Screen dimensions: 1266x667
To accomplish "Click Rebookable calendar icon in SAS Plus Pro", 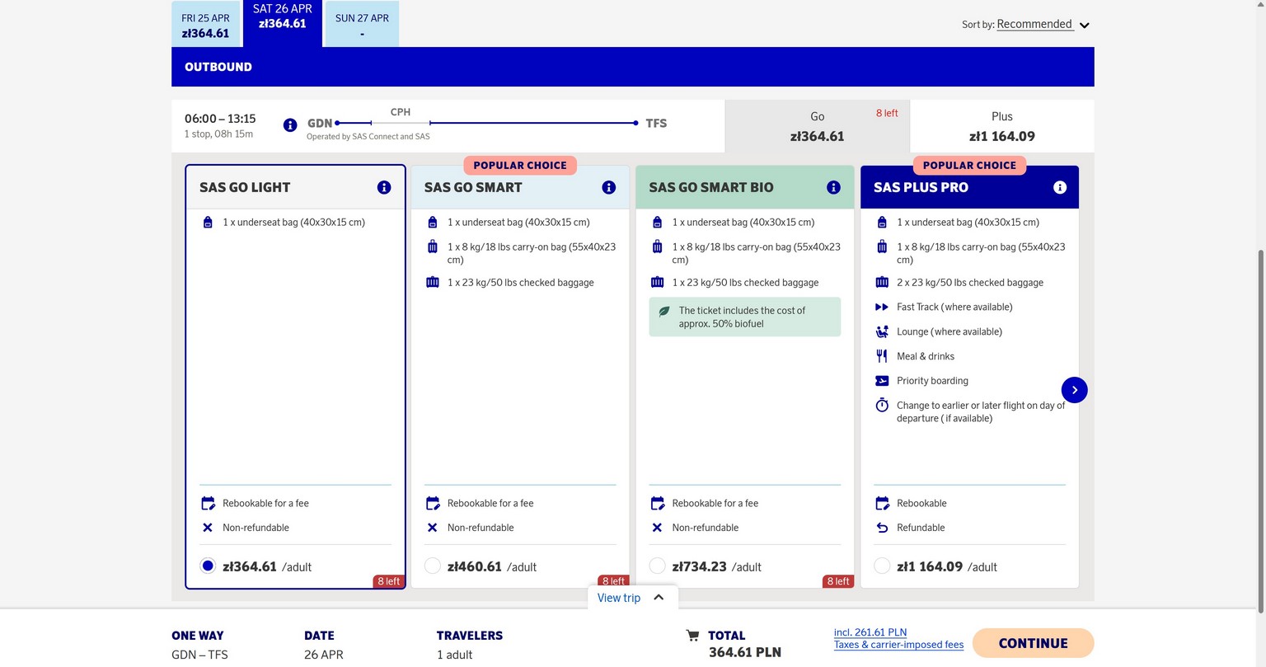I will (882, 503).
